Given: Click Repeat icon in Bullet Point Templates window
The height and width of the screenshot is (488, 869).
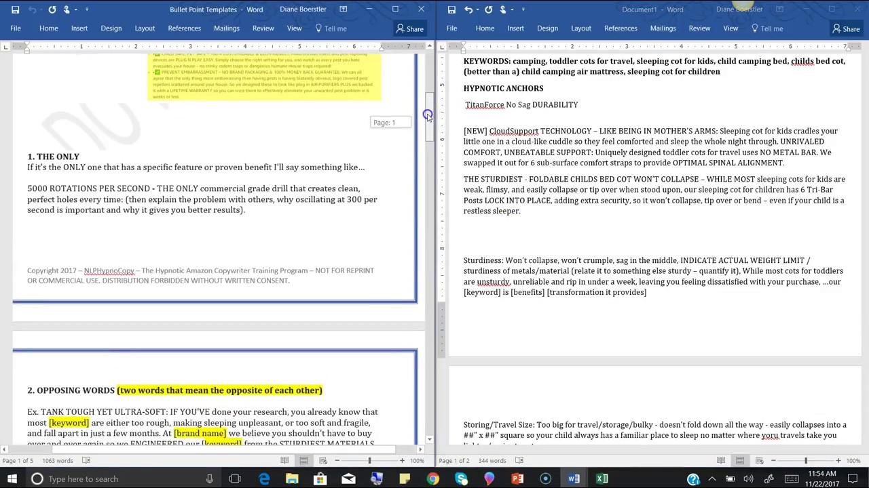Looking at the screenshot, I should point(52,9).
